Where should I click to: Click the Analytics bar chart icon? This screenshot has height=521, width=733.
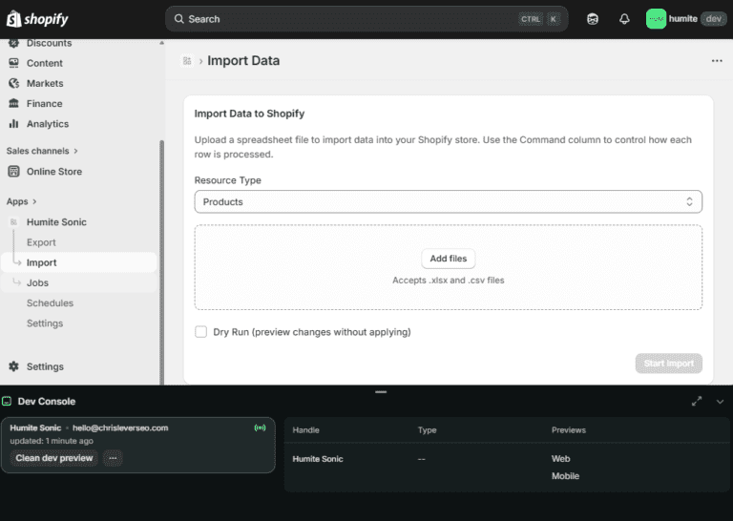pyautogui.click(x=14, y=124)
